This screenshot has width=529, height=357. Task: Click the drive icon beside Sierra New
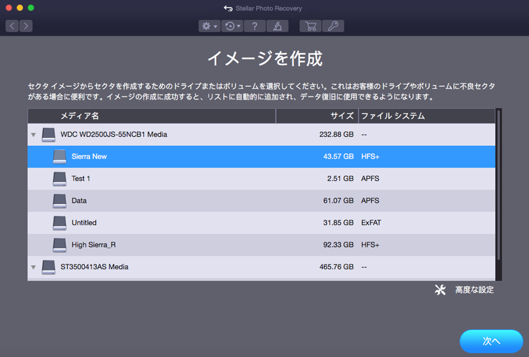60,156
